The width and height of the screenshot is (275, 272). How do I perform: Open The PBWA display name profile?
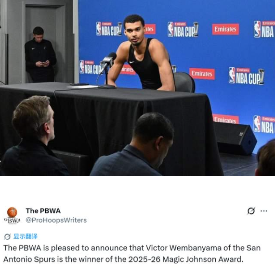tap(43, 211)
